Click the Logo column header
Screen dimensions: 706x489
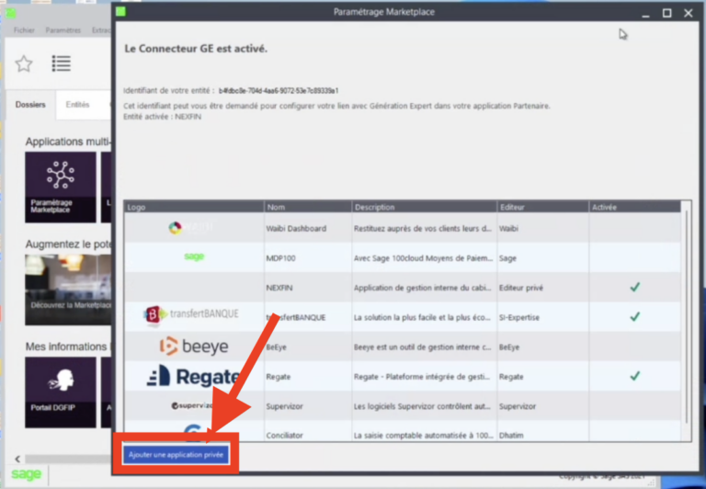[194, 207]
